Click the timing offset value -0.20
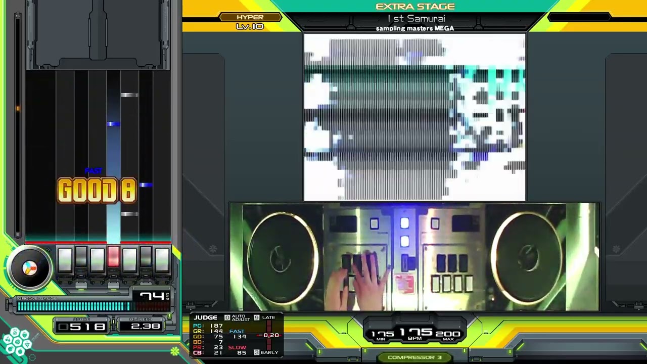 pos(268,335)
